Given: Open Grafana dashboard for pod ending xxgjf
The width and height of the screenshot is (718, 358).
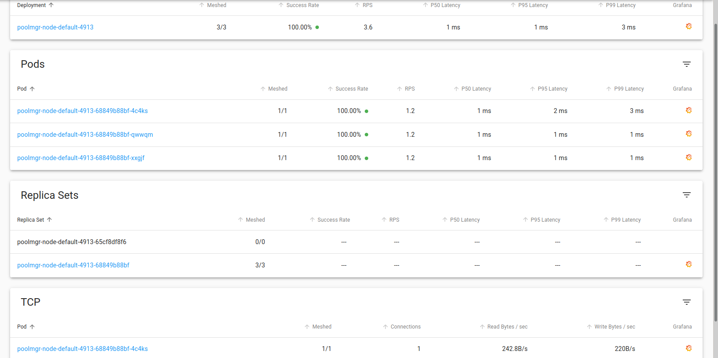Looking at the screenshot, I should click(x=688, y=157).
